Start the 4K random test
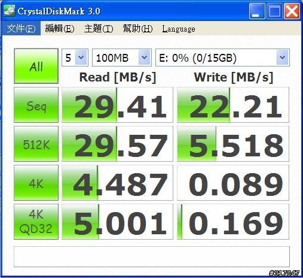Screen dimensions: 303x278 (x=36, y=183)
